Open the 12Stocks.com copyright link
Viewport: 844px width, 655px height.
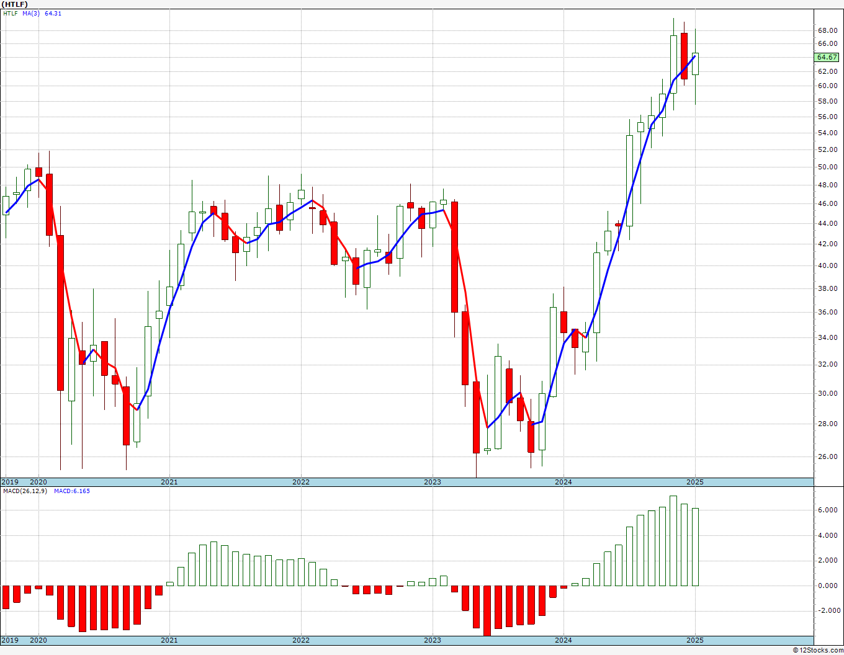click(817, 650)
